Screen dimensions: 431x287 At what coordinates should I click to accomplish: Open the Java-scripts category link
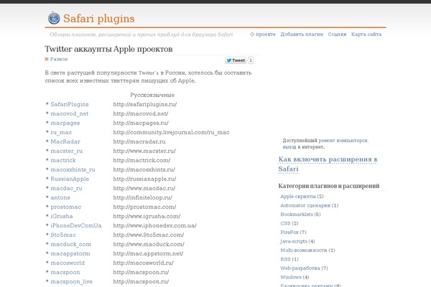tap(294, 241)
